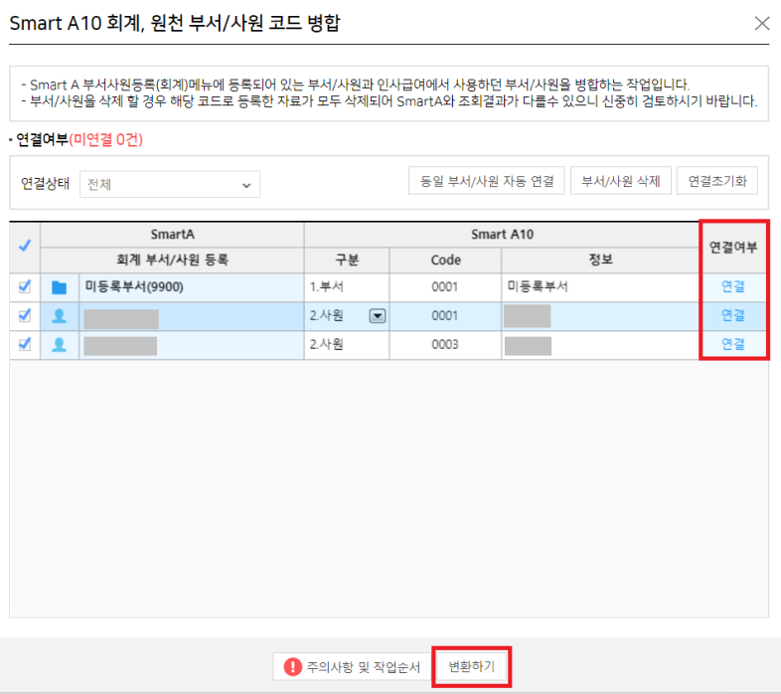
Task: Click the 연결 link in the 미등록부서 row
Action: 732,286
